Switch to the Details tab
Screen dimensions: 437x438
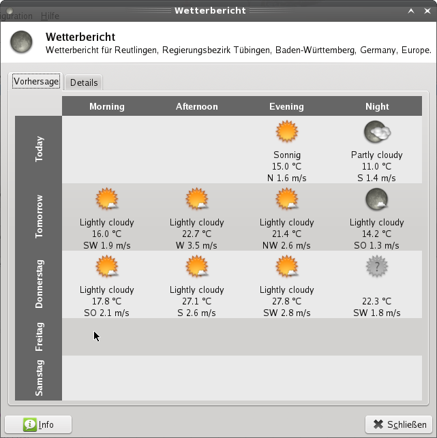(84, 82)
